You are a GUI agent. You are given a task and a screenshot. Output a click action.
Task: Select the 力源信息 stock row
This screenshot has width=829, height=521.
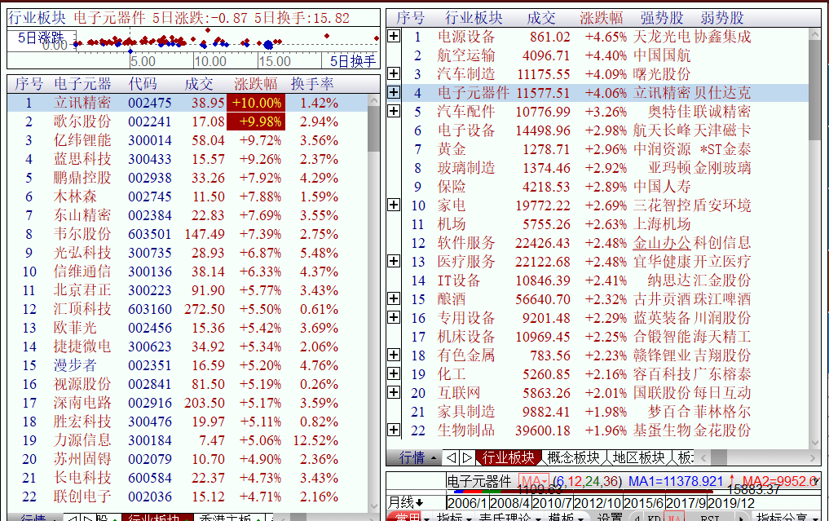[187, 440]
